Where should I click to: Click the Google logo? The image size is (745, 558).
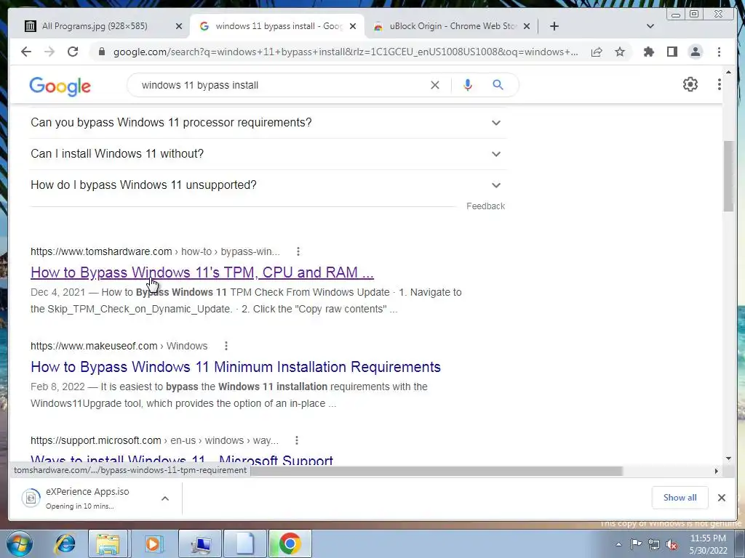click(x=60, y=86)
